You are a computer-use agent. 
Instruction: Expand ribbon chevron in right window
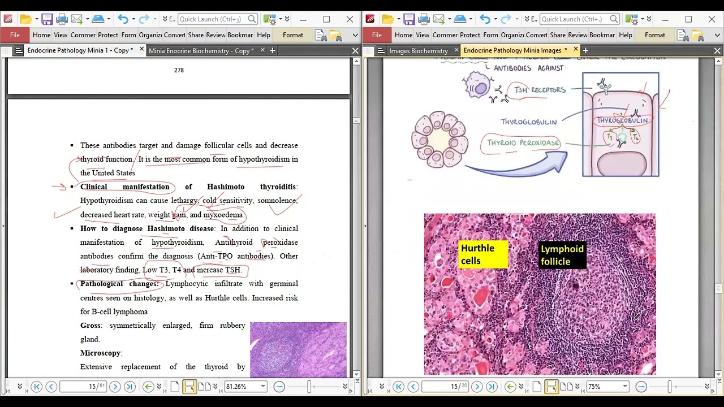point(717,35)
